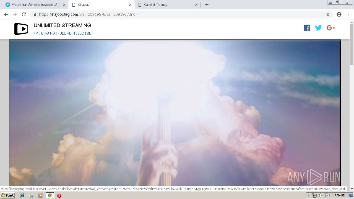Switch to the Game of Thrones tab
The height and width of the screenshot is (199, 354).
click(168, 5)
